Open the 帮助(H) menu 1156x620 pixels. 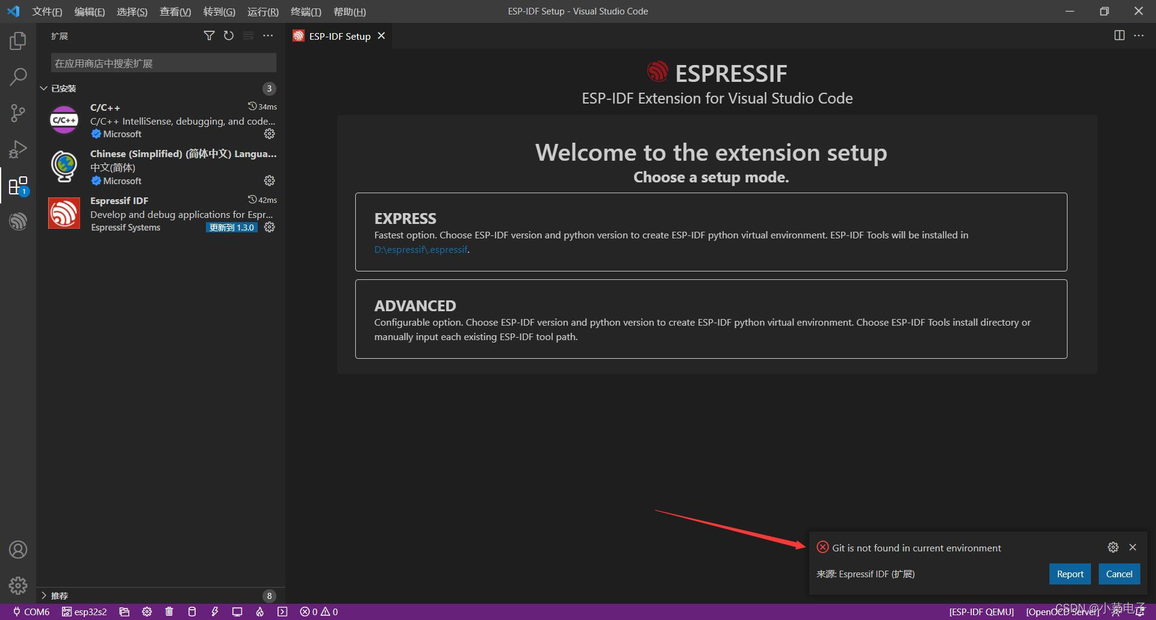[x=350, y=11]
